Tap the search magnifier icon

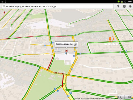click(x=4, y=6)
